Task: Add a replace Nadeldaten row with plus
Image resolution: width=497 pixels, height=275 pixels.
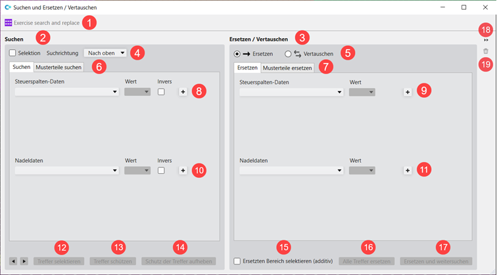Action: coord(407,171)
